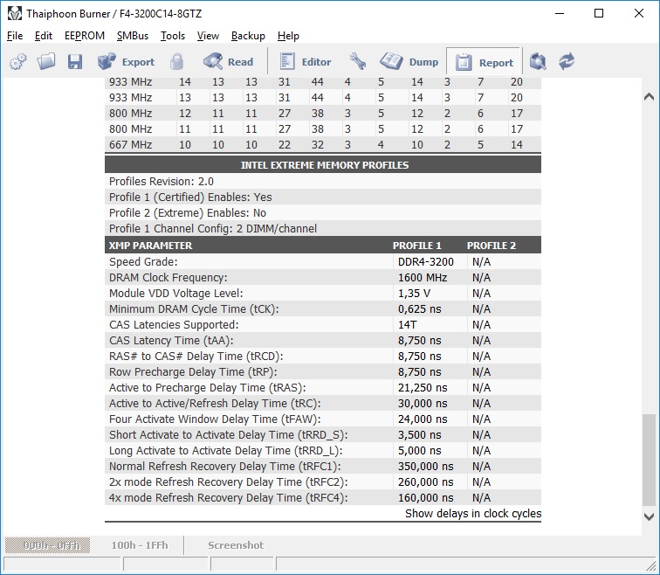Click the 'PROFILE 1' column header
This screenshot has height=575, width=660.
416,246
